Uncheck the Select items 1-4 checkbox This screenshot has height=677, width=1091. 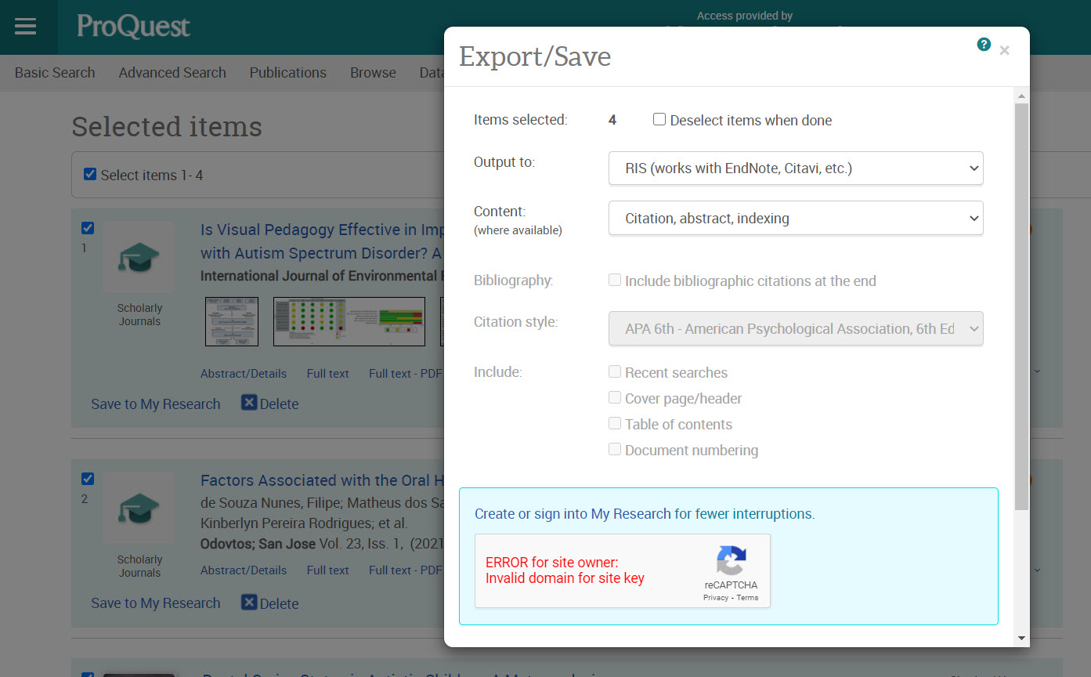[90, 174]
